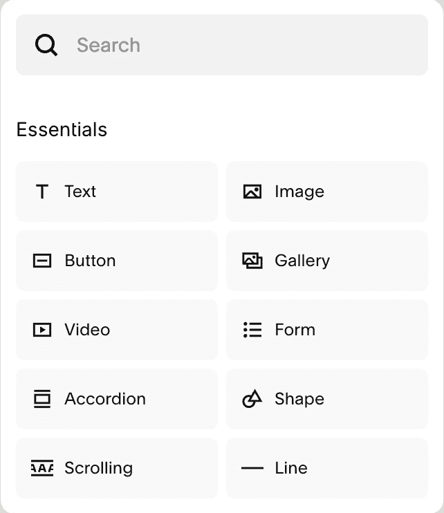The image size is (444, 513).
Task: Click the Scrolling block's AAA icon
Action: (x=42, y=468)
